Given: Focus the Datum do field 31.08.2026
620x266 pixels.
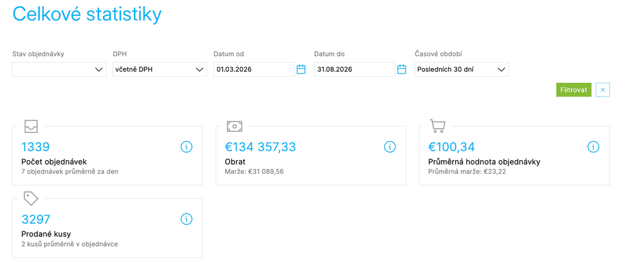Looking at the screenshot, I should (355, 69).
